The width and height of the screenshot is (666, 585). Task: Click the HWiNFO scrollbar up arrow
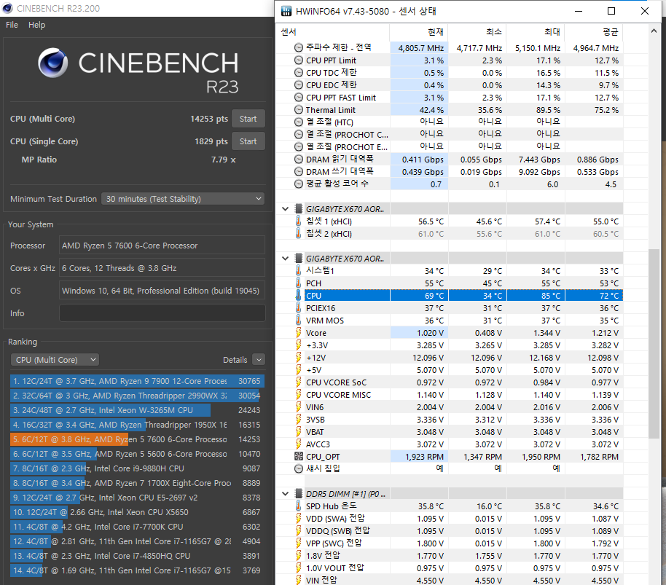(x=654, y=31)
